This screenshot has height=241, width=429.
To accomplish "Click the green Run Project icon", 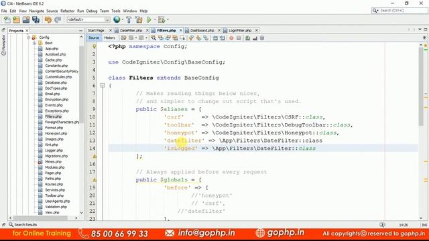I will pyautogui.click(x=149, y=19).
